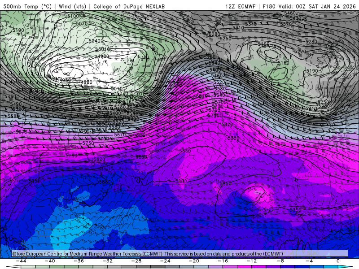359x269 pixels.
Task: Click the 5100 height contour label
Action: (73, 16)
